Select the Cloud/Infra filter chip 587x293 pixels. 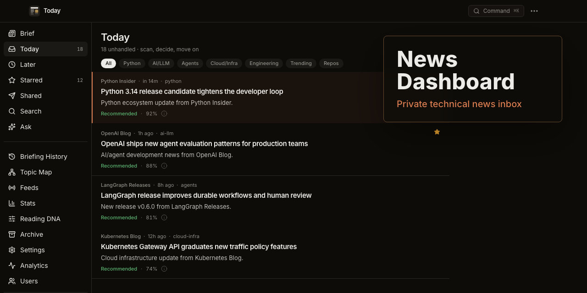[x=224, y=63]
